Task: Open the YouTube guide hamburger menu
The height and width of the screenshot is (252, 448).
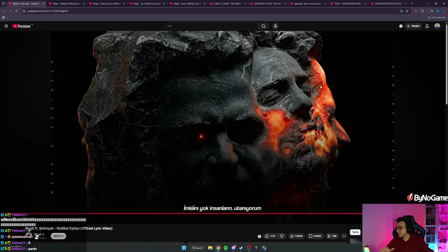Action: coord(6,26)
